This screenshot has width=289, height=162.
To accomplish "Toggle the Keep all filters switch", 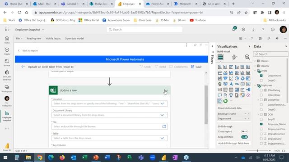I will (244, 137).
